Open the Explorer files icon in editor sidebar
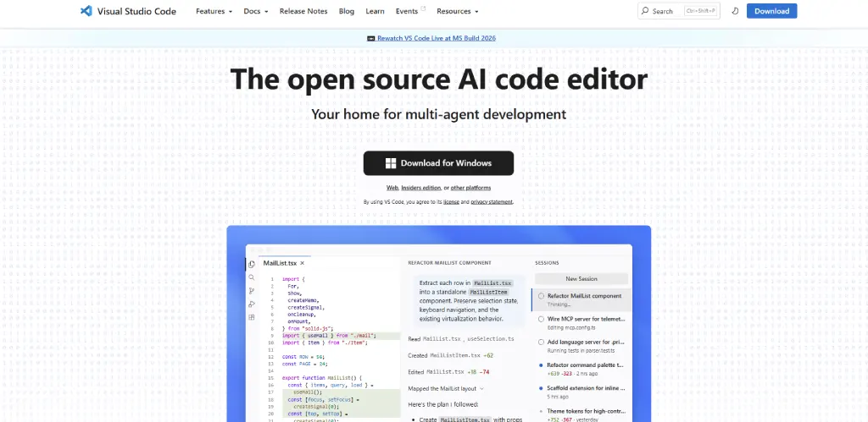 click(x=251, y=264)
